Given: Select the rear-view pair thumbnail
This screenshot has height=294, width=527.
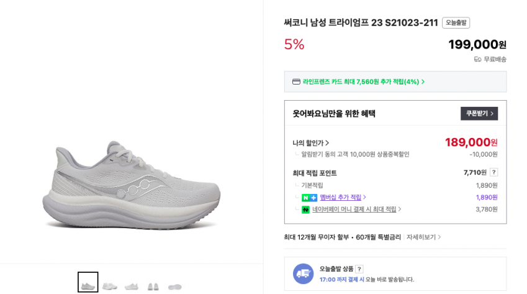Looking at the screenshot, I should coord(153,285).
